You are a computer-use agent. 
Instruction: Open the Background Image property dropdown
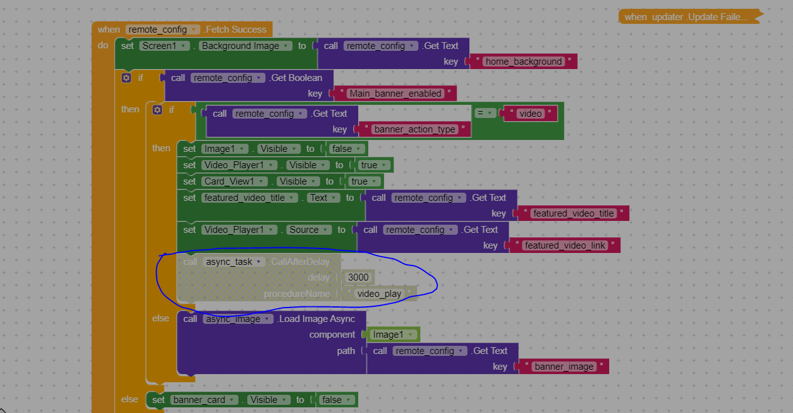(246, 46)
